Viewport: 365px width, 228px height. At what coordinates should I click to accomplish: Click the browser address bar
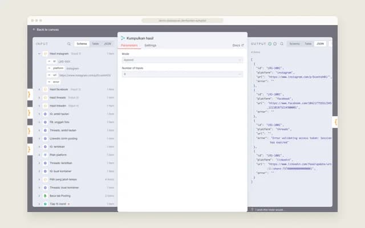coord(182,21)
